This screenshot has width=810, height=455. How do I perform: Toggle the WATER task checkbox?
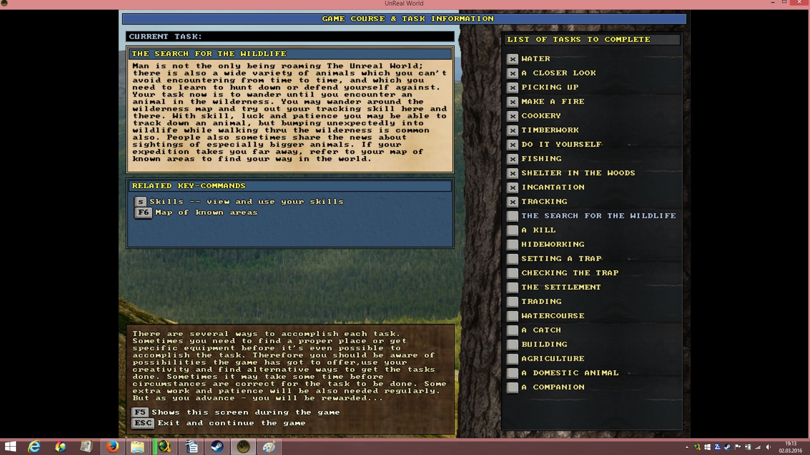coord(513,59)
